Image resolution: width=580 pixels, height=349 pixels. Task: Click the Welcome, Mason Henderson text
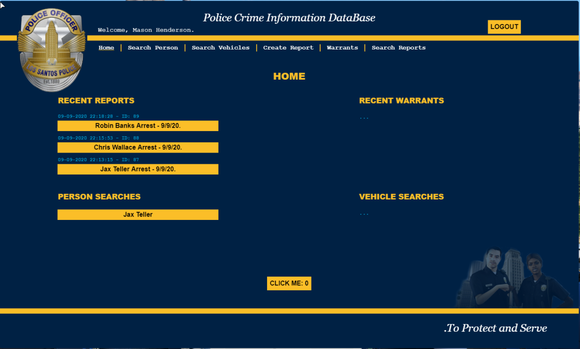coord(146,30)
